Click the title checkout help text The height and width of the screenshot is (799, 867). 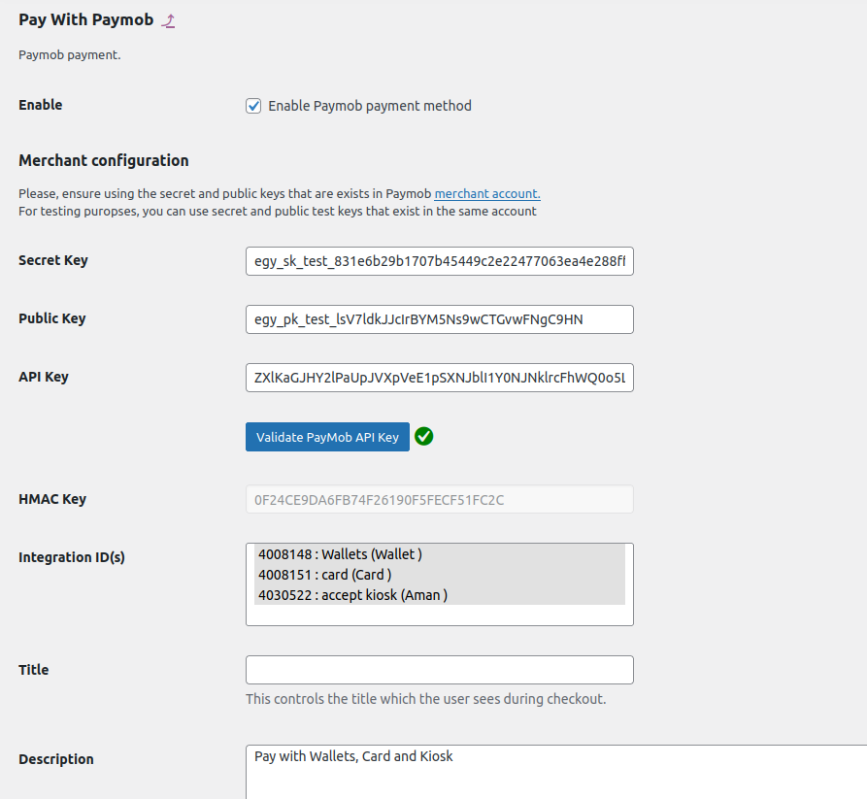(x=426, y=699)
